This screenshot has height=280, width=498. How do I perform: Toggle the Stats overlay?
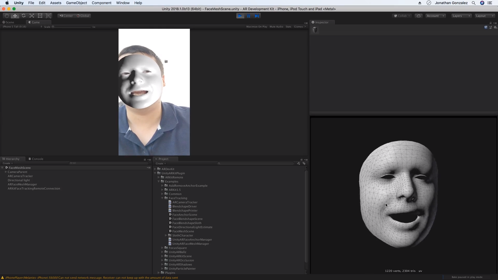(288, 27)
